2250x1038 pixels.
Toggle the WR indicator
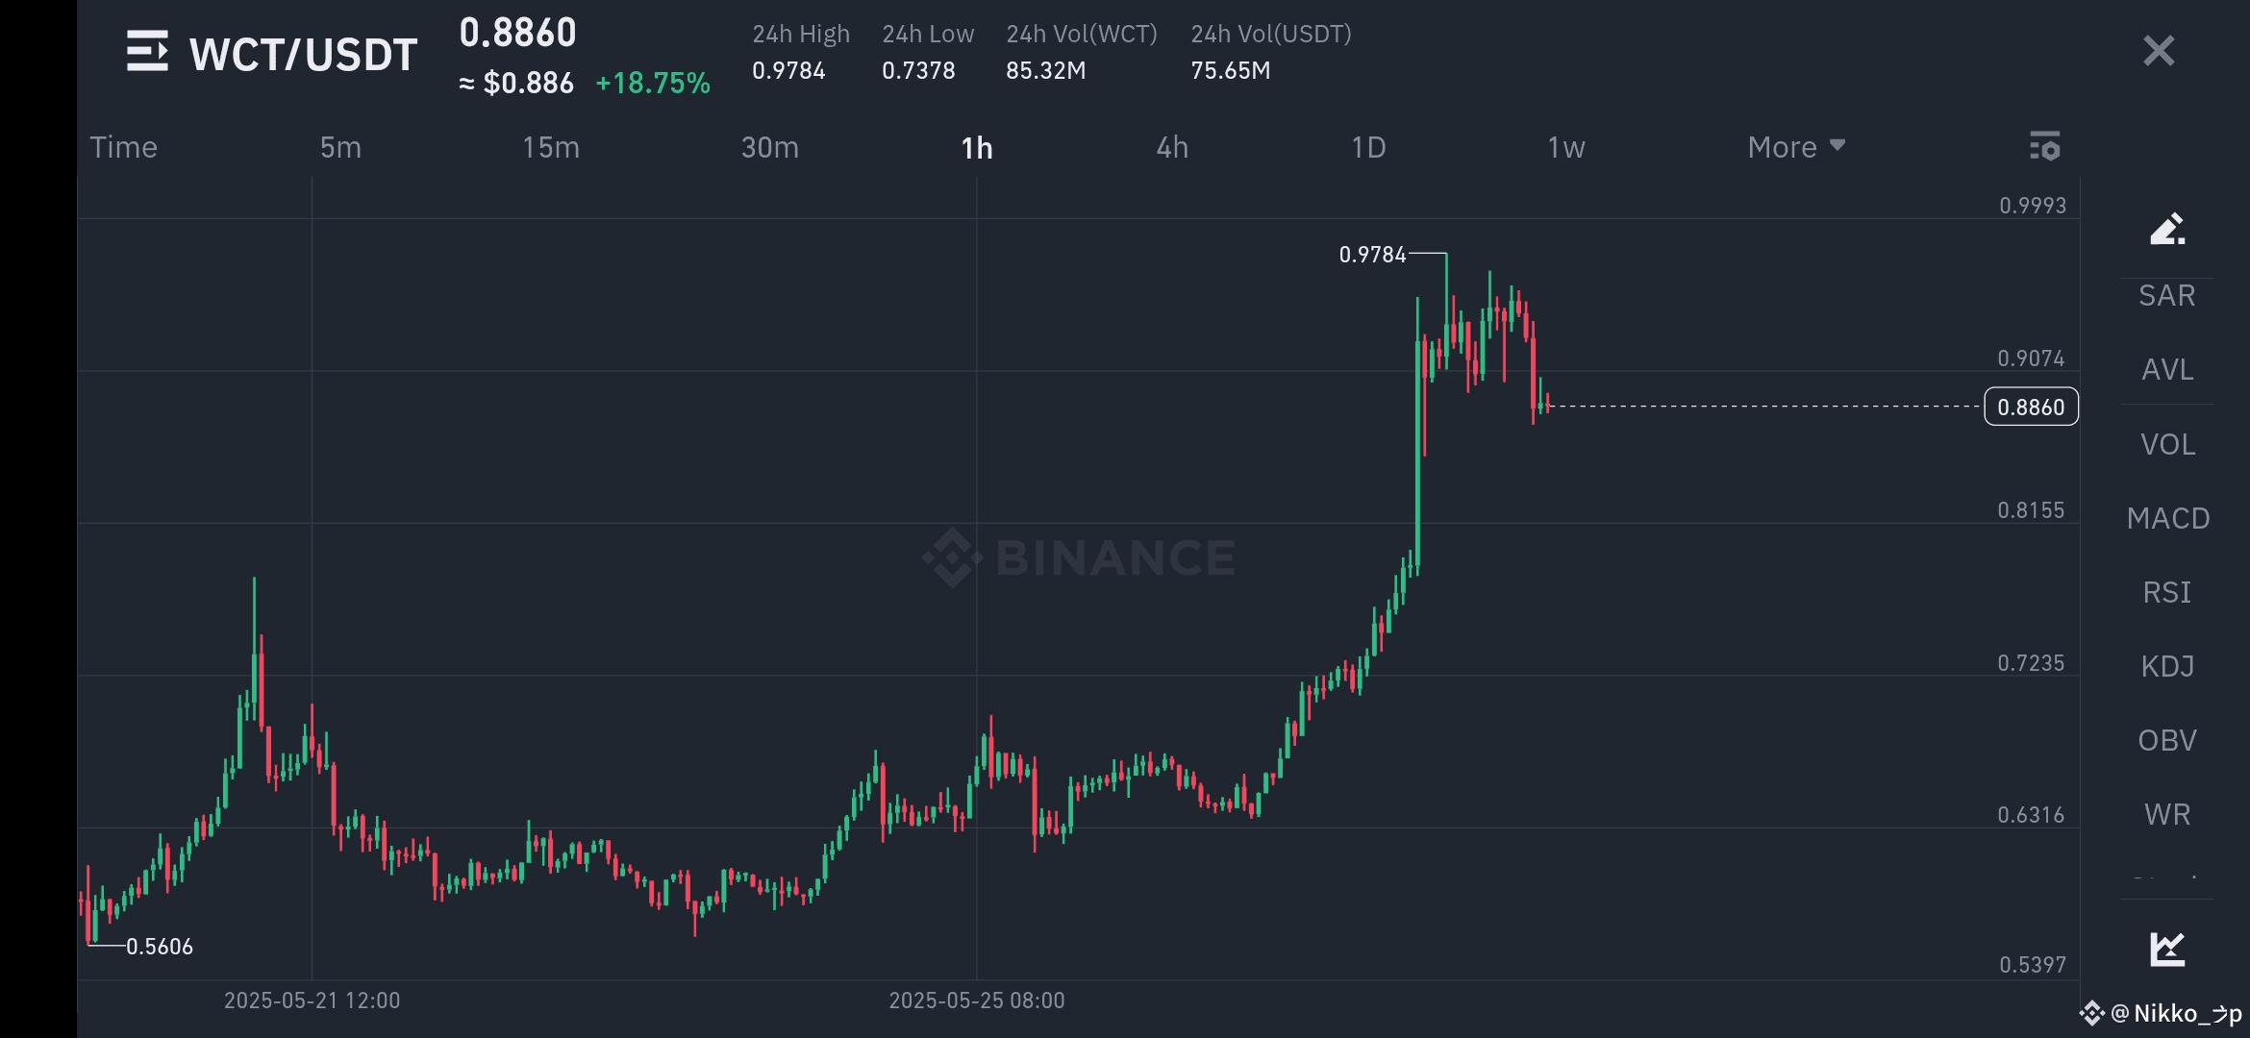[2167, 814]
